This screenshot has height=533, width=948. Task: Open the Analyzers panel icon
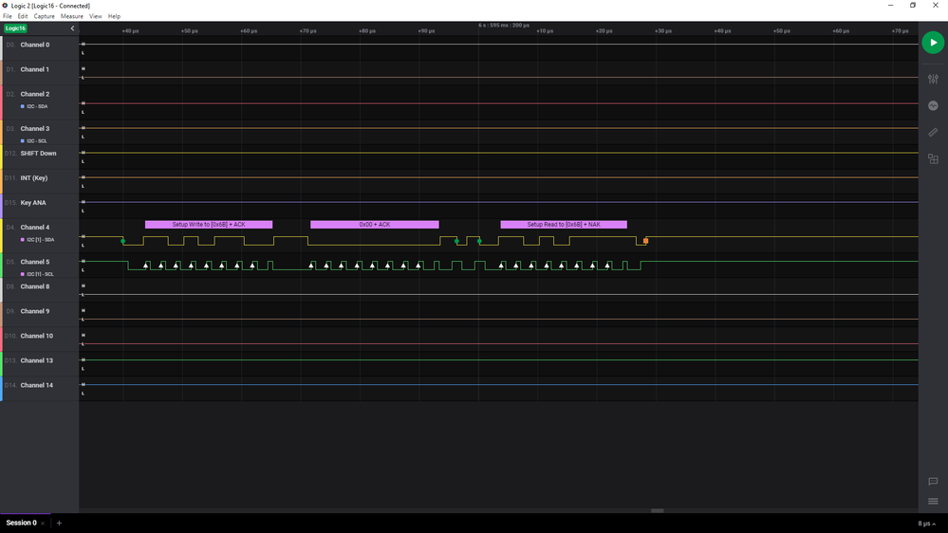pos(933,106)
